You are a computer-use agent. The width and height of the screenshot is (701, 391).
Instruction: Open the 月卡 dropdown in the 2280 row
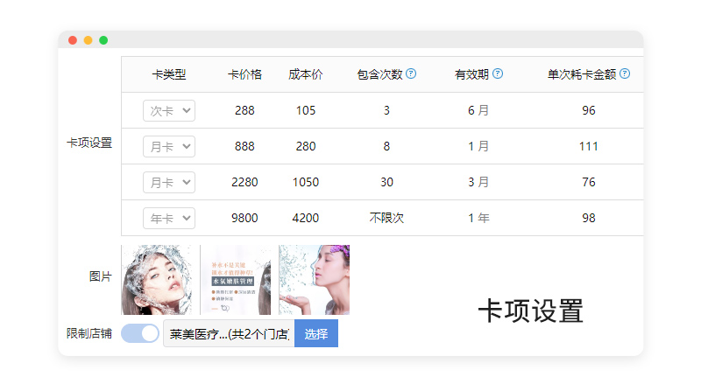click(x=169, y=182)
